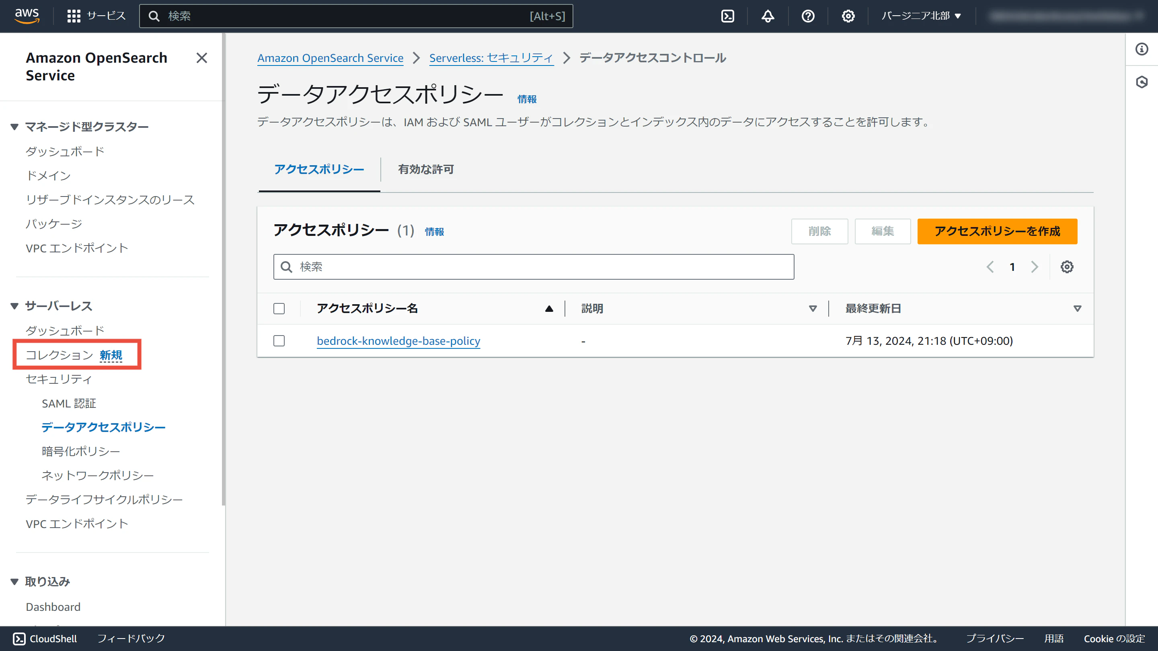This screenshot has width=1158, height=651.
Task: Open VPC エンドポイント under サーバーレス
Action: [x=77, y=524]
